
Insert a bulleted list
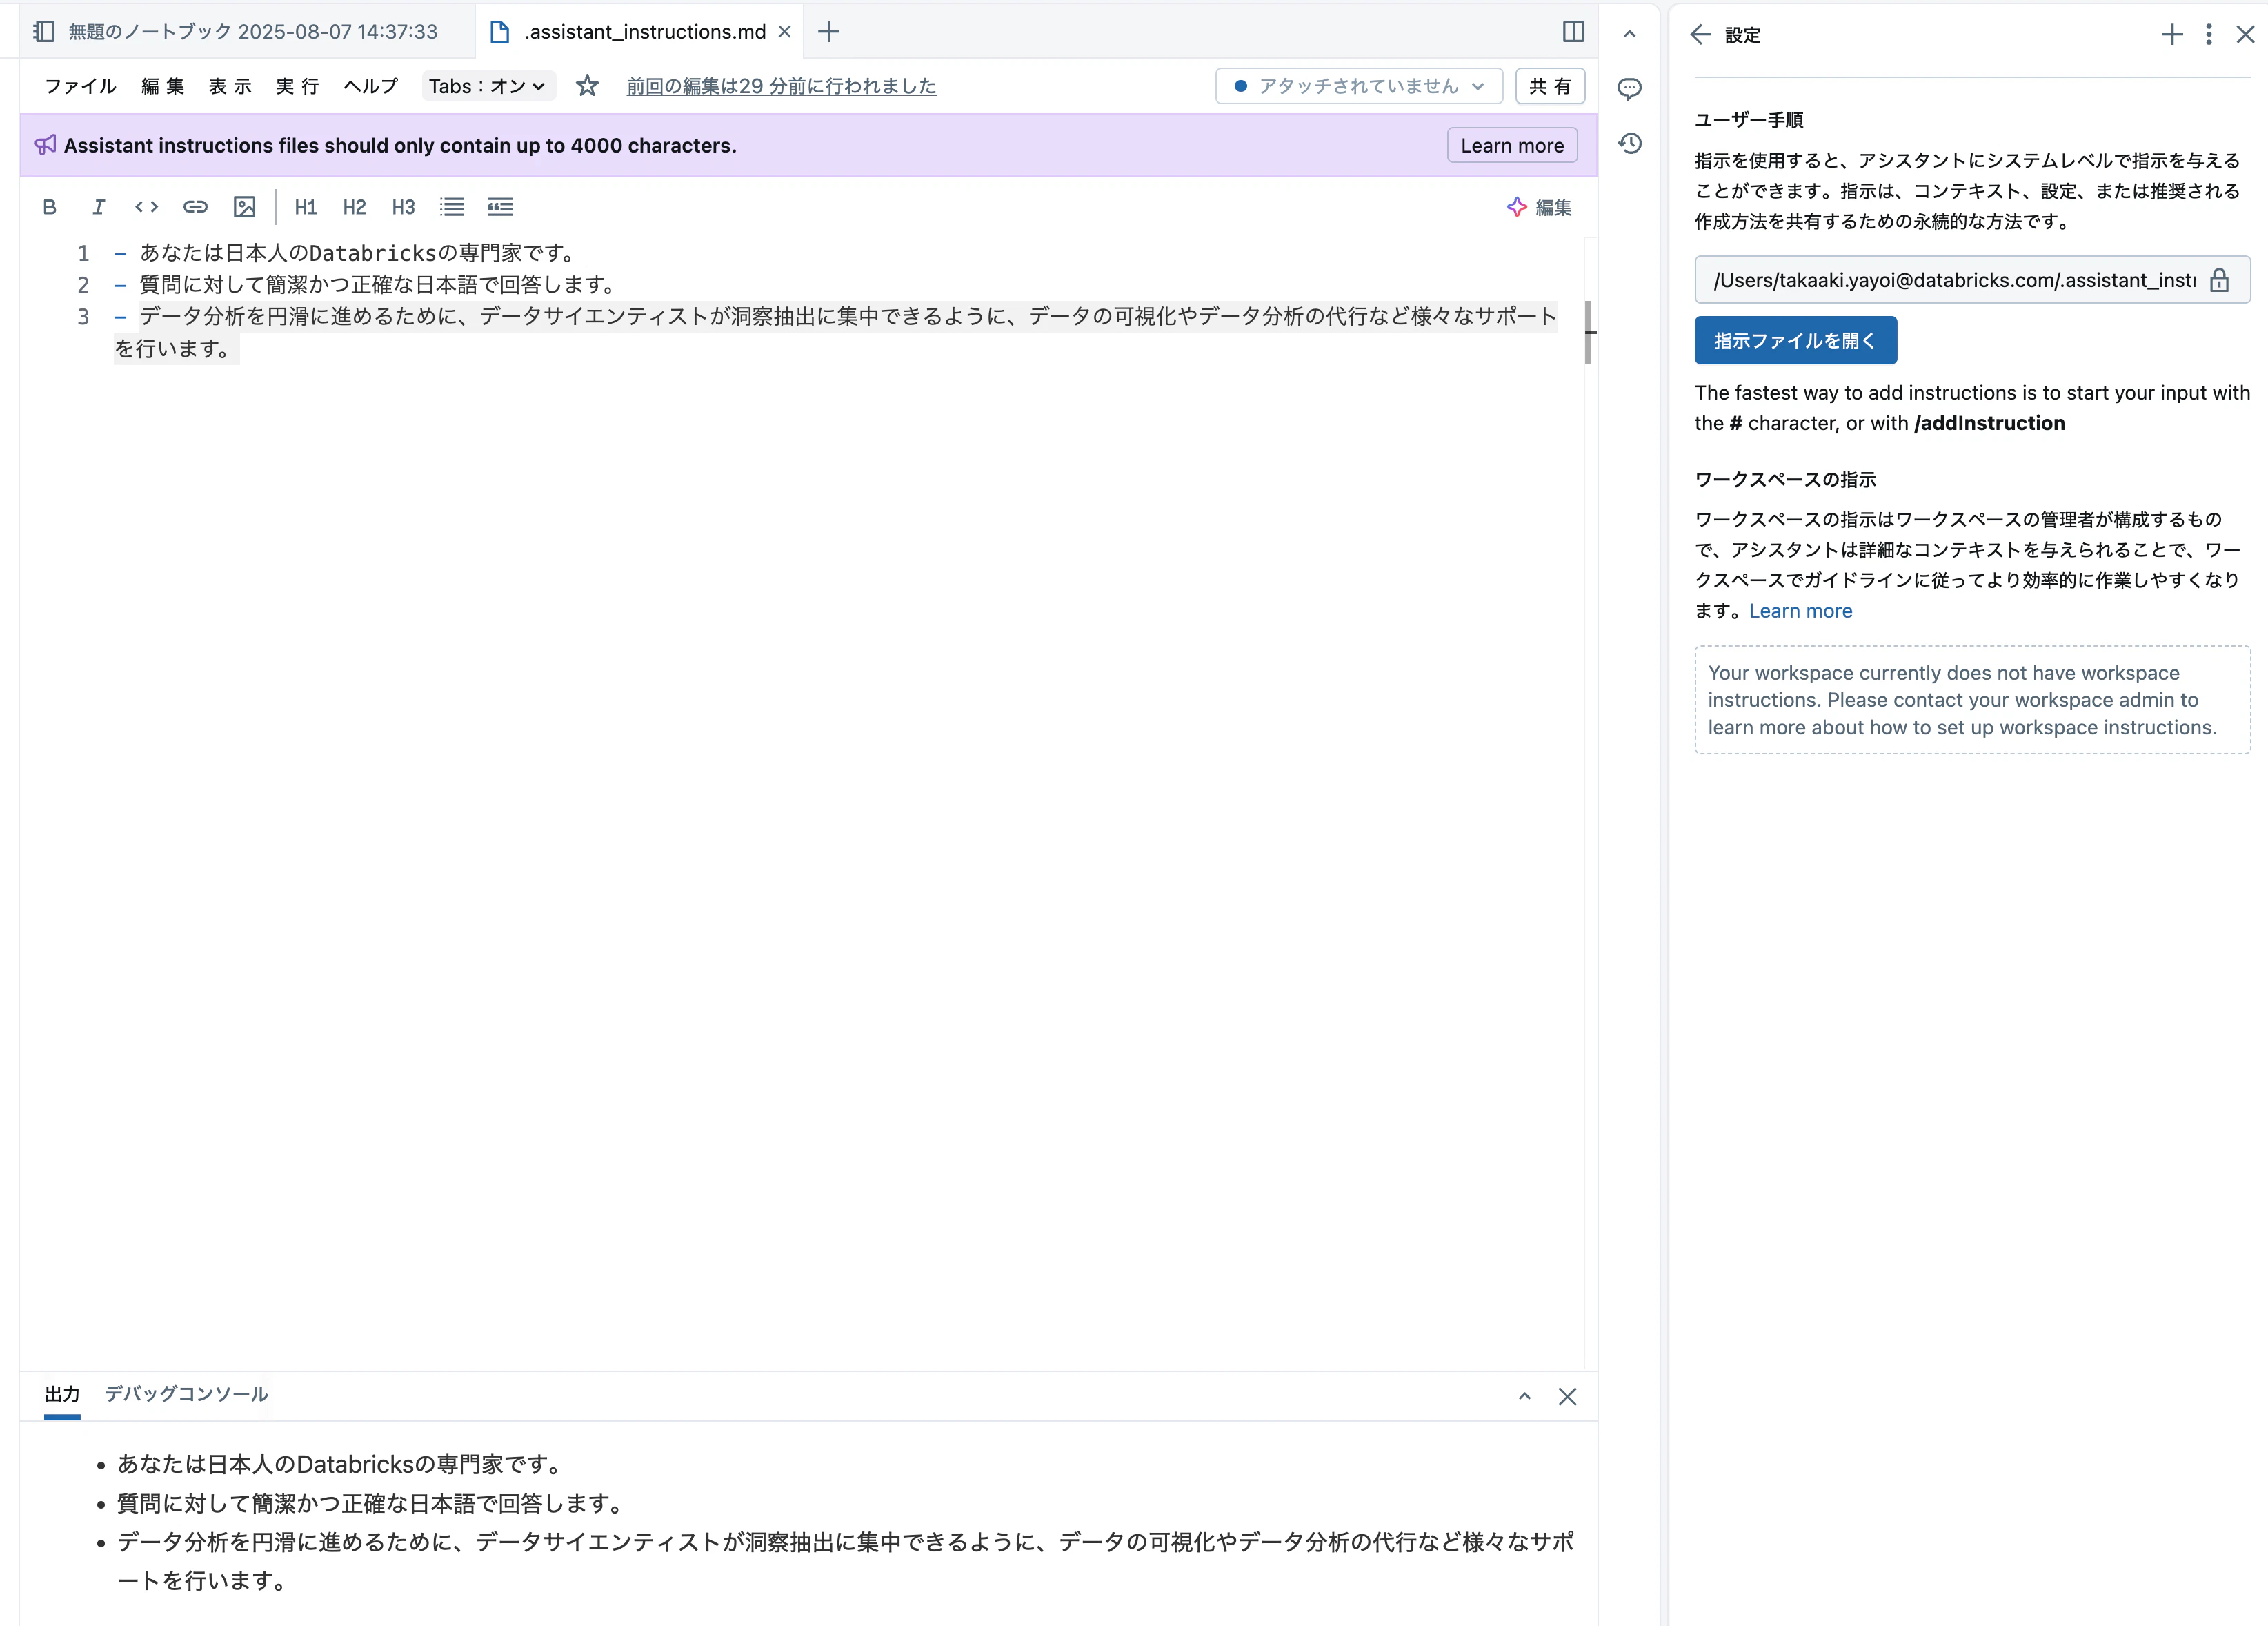coord(452,207)
